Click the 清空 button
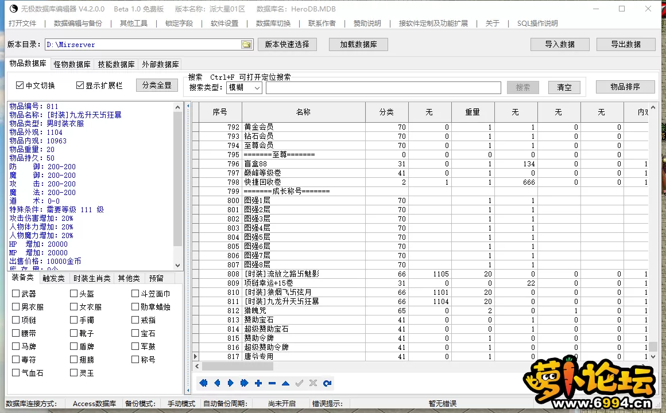The image size is (666, 413). click(x=564, y=87)
